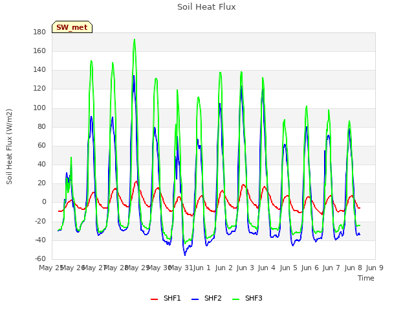The width and height of the screenshot is (414, 311).
Task: Click the Jun 4 x-axis tick label
Action: 267,268
